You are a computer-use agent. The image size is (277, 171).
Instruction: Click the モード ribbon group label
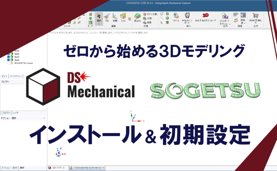coord(90,26)
